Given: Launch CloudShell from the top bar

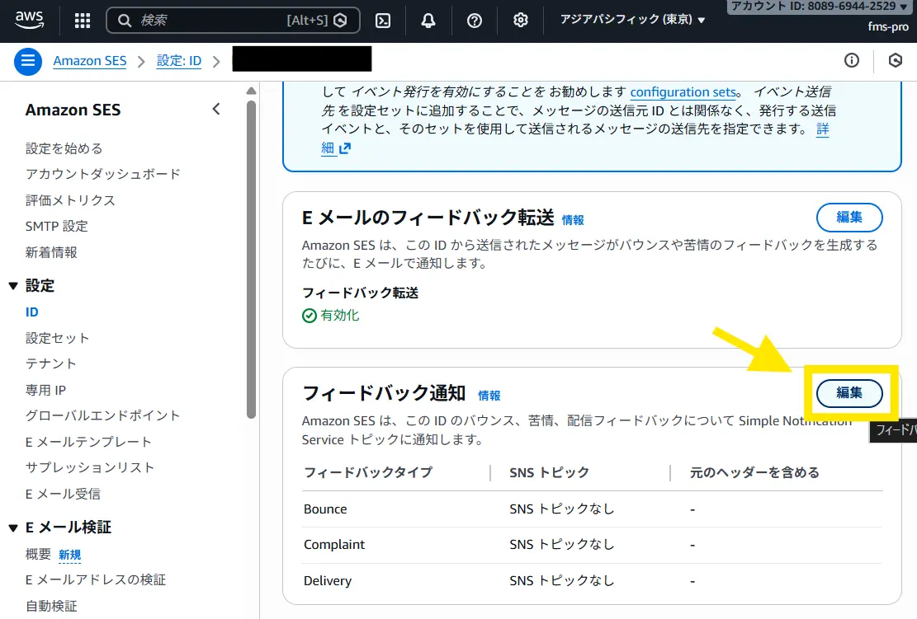Looking at the screenshot, I should pyautogui.click(x=383, y=21).
